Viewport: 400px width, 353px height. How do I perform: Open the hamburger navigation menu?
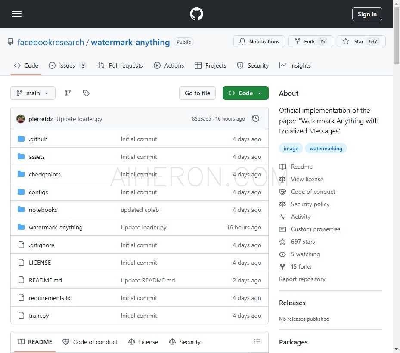coord(17,14)
